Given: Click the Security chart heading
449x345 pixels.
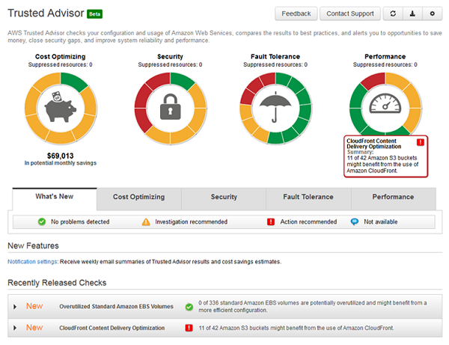Looking at the screenshot, I should (x=170, y=56).
